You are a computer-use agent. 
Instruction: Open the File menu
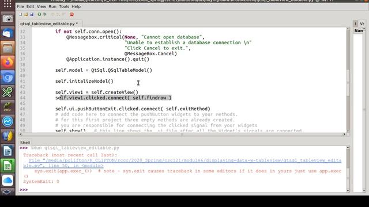click(21, 6)
